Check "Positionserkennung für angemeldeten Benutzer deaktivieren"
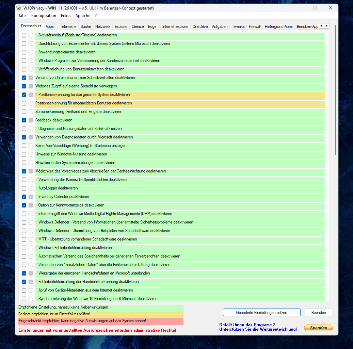The width and height of the screenshot is (353, 349). click(x=24, y=103)
